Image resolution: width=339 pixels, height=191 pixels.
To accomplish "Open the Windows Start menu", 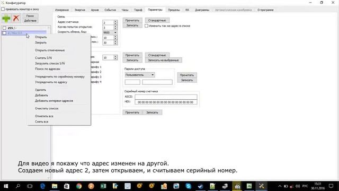I will 6,186.
